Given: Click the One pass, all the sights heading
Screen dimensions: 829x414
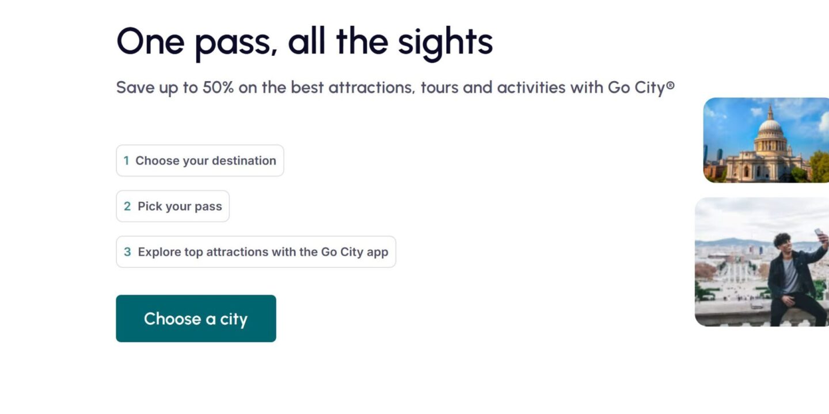Looking at the screenshot, I should coord(305,41).
